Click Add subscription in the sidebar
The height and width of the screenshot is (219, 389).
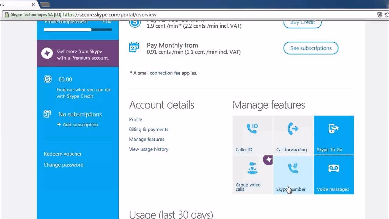tap(77, 124)
